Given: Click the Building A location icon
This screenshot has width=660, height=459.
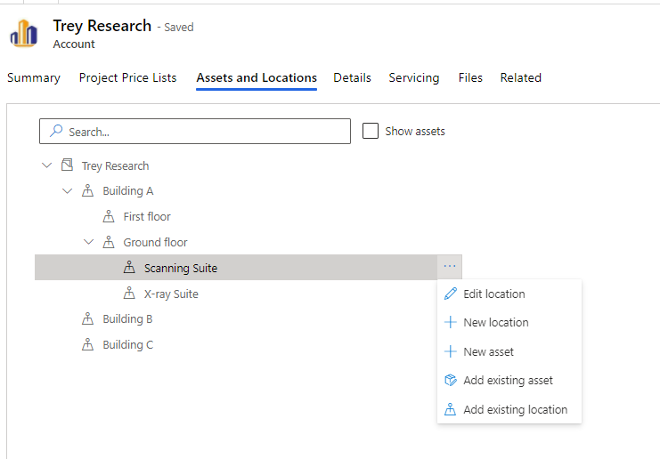Looking at the screenshot, I should (x=87, y=190).
